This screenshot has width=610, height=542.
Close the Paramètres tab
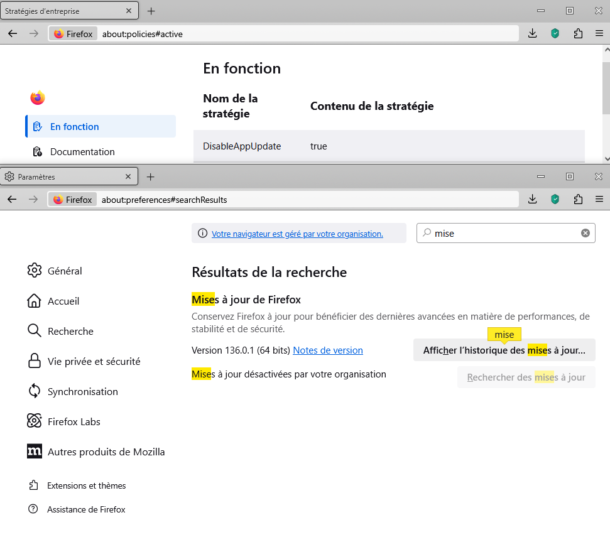coord(129,177)
